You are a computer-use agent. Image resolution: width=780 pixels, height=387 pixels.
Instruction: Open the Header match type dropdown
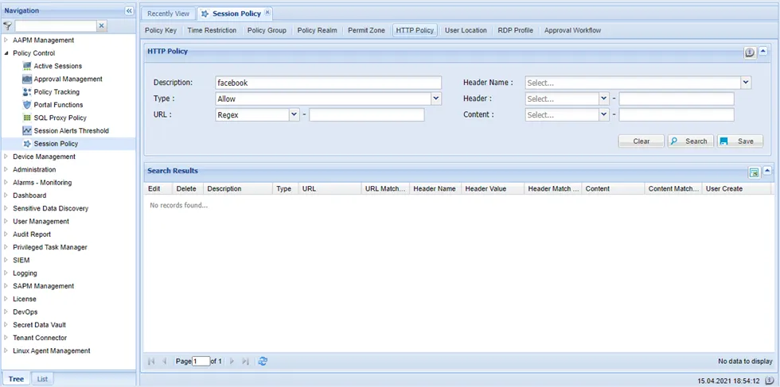tap(604, 99)
